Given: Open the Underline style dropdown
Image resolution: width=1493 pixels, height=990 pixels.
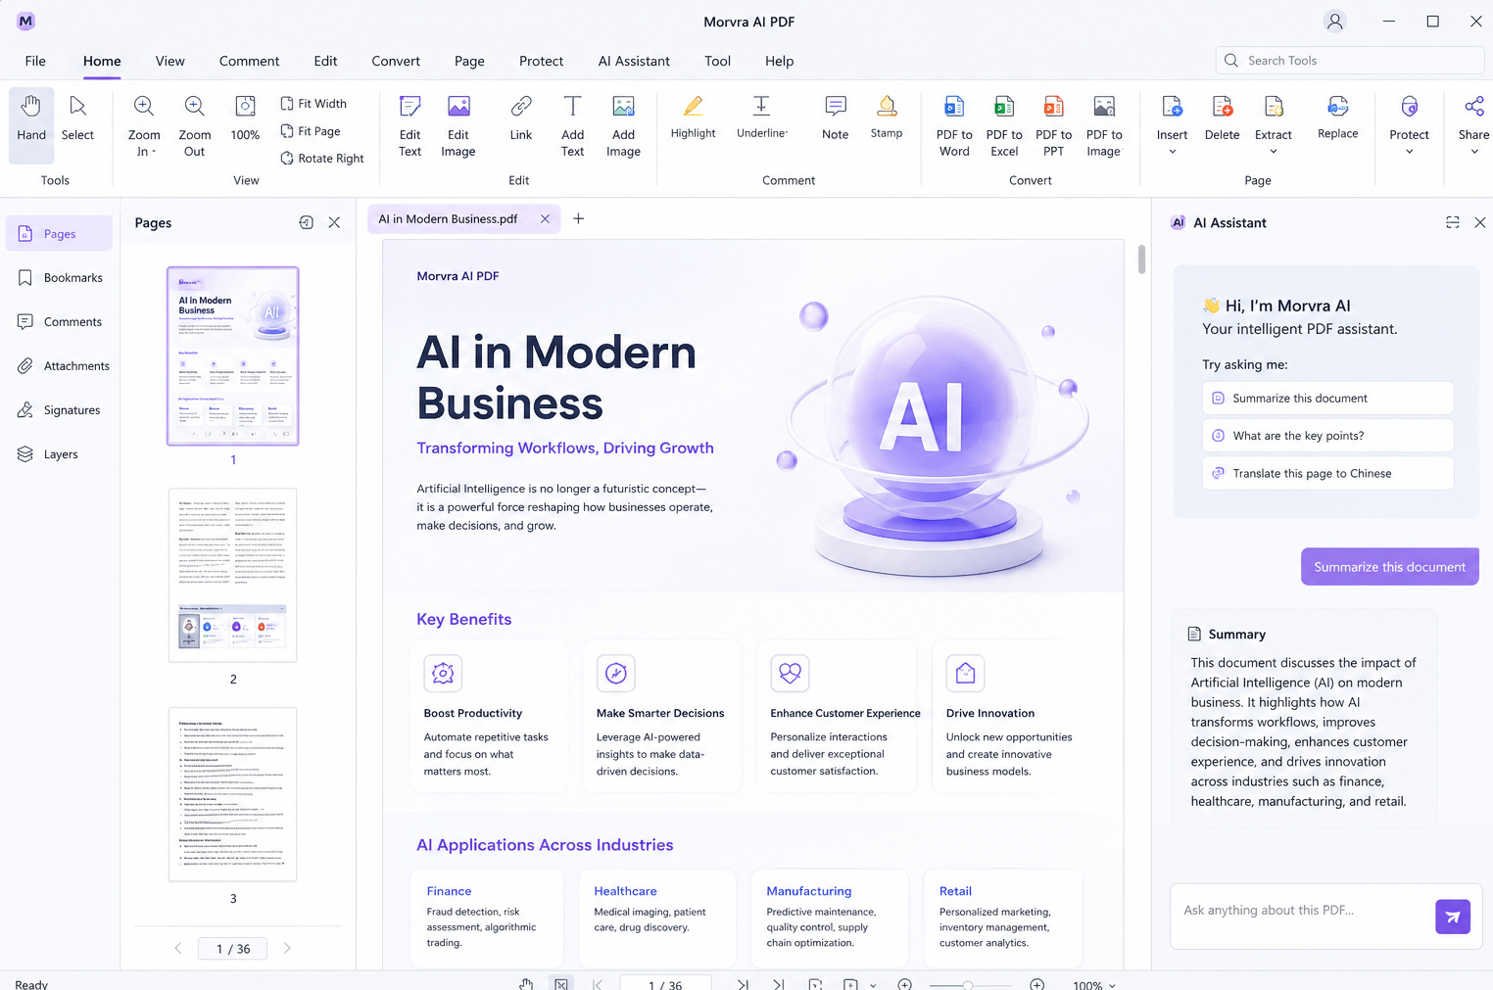Looking at the screenshot, I should [x=786, y=133].
